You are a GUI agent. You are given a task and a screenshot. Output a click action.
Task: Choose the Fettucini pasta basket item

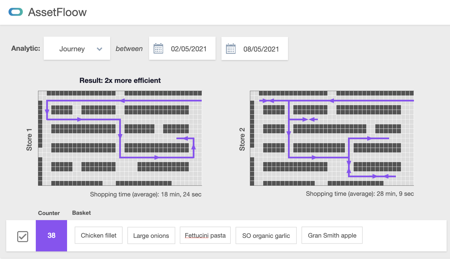[205, 235]
